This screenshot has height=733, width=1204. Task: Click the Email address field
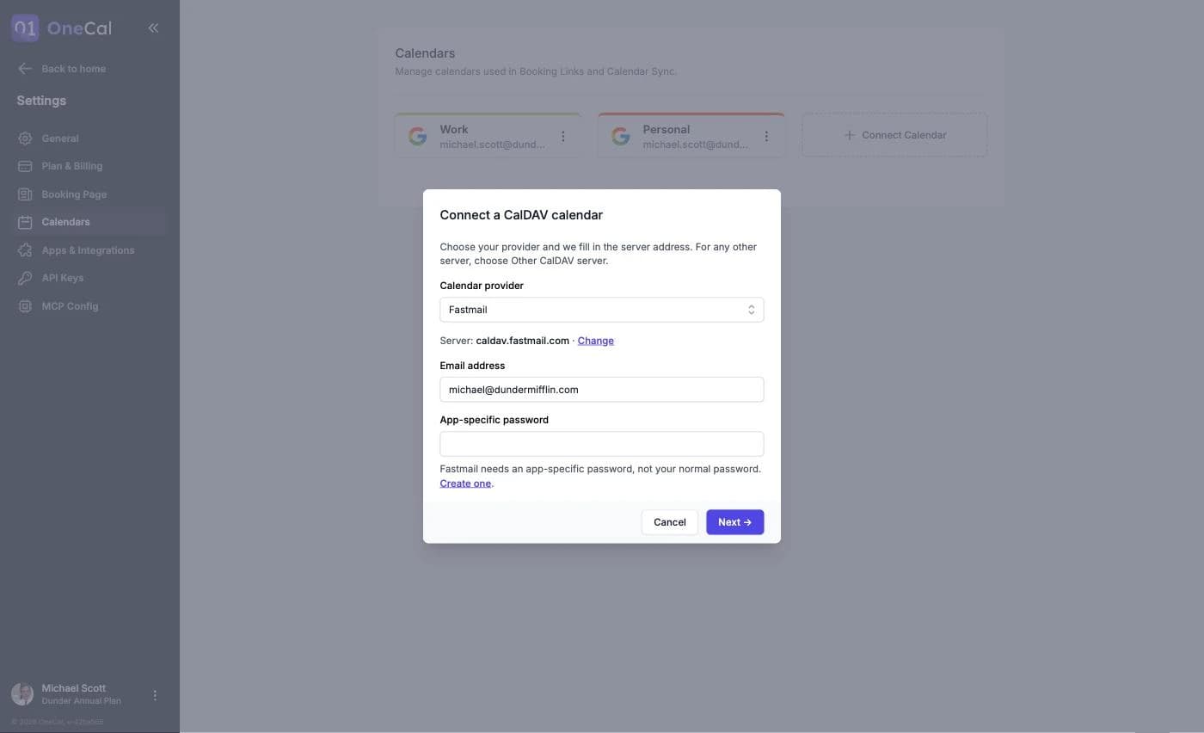[x=602, y=390]
